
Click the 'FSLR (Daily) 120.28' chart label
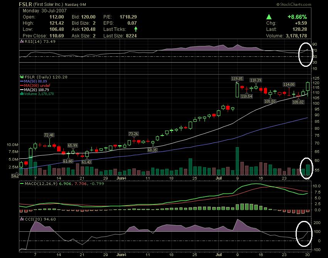coord(46,77)
